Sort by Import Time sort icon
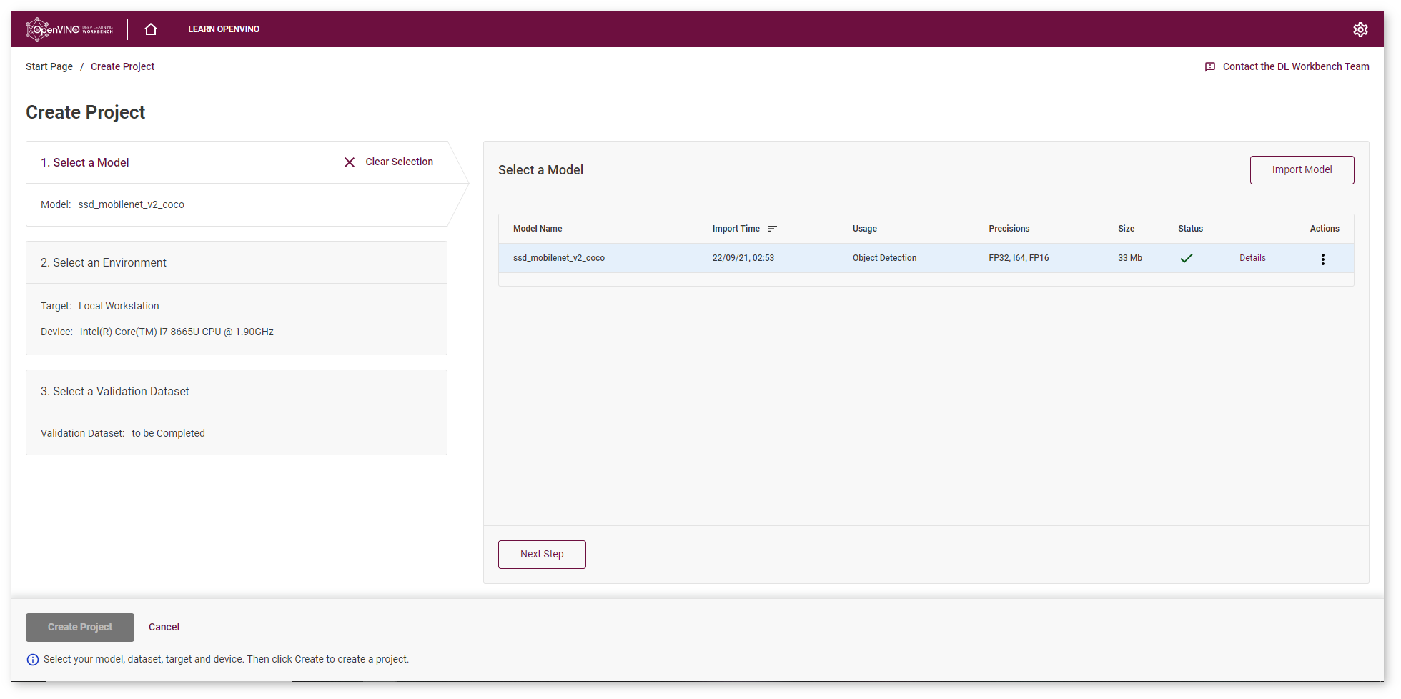Image resolution: width=1401 pixels, height=699 pixels. pyautogui.click(x=773, y=229)
